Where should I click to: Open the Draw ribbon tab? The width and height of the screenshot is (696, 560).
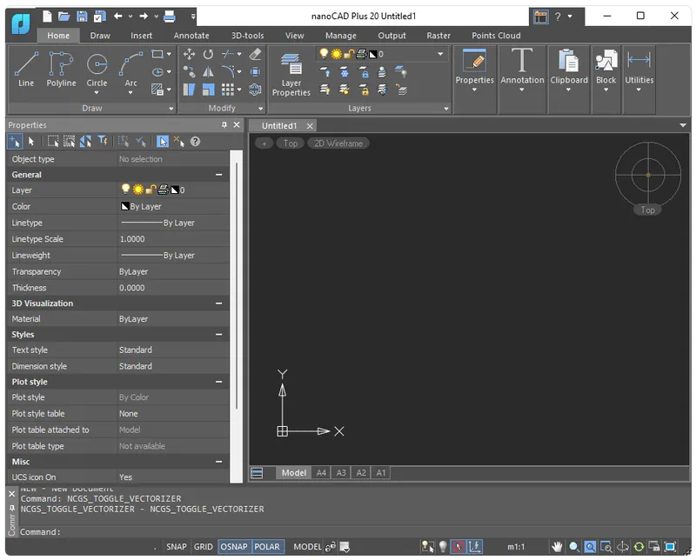(x=100, y=36)
